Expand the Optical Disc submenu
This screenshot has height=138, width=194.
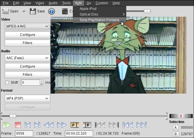[x=100, y=14]
